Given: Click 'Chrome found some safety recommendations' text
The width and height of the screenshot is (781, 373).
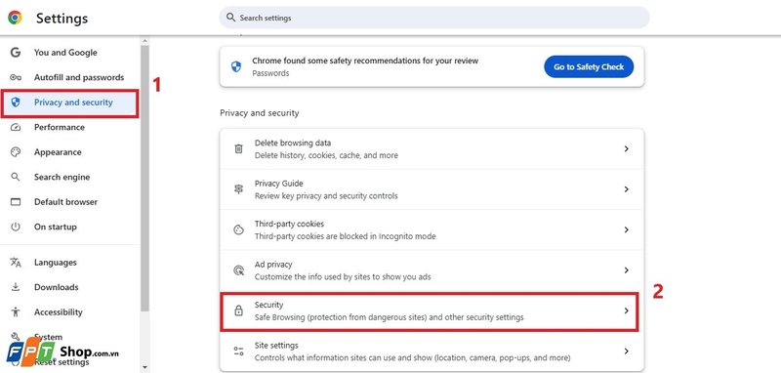Looking at the screenshot, I should click(x=365, y=61).
